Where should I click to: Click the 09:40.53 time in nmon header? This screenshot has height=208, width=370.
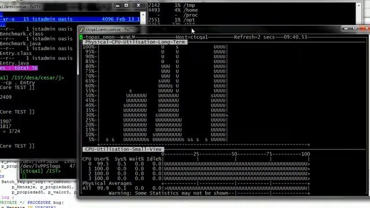coord(295,37)
